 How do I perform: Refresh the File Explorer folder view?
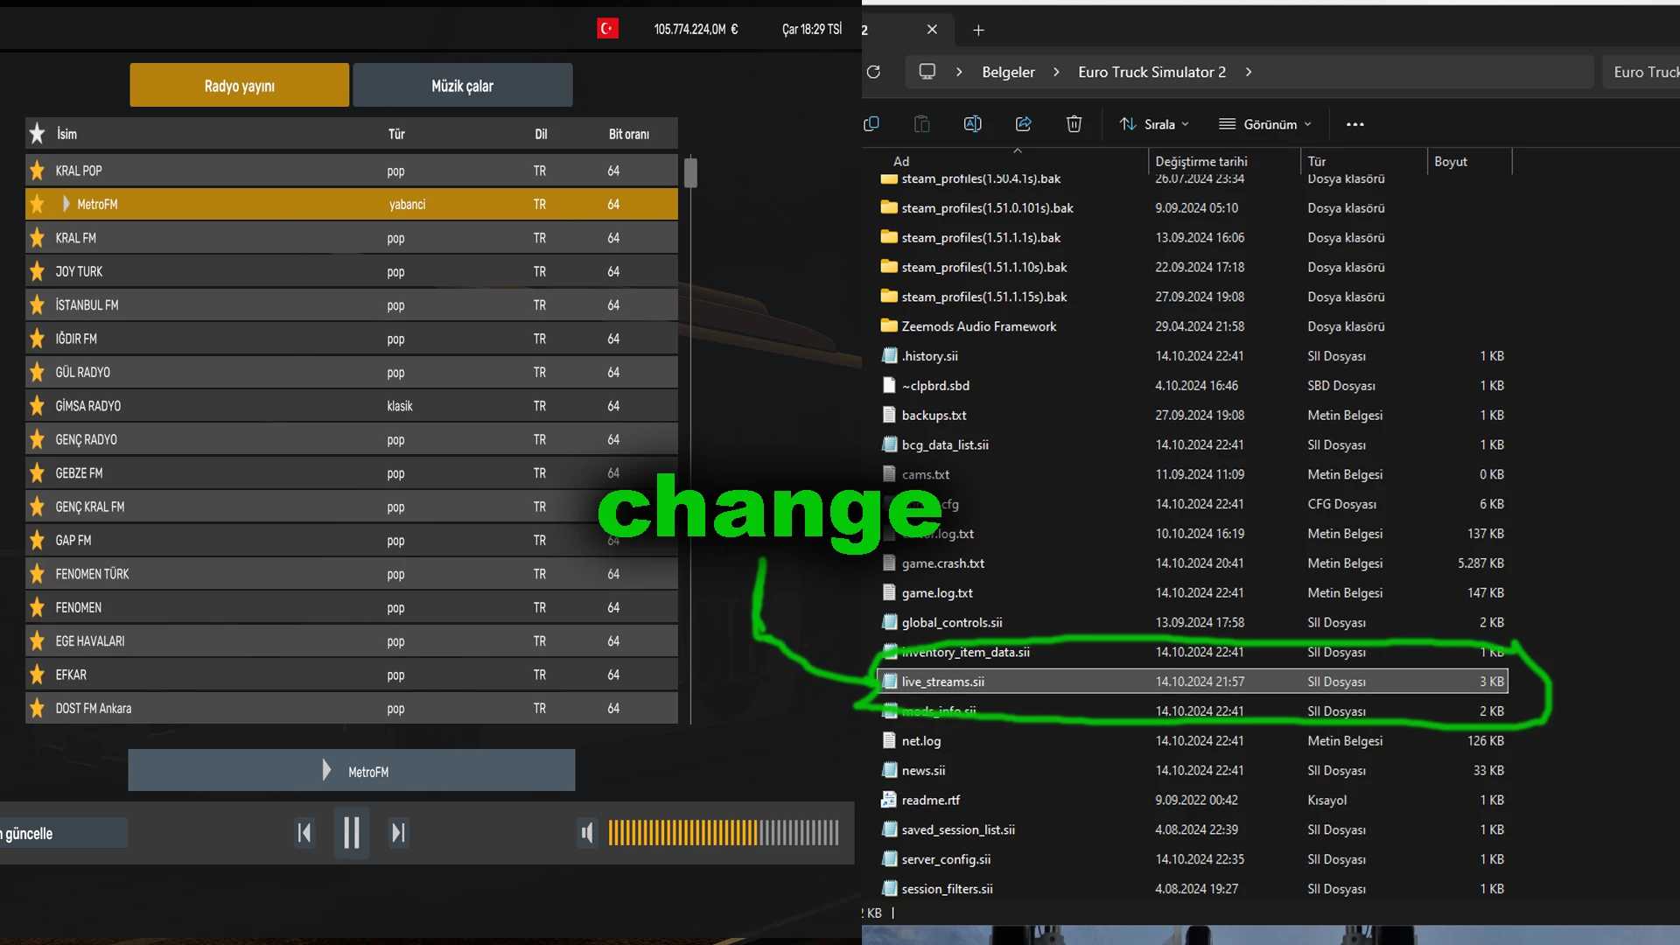tap(873, 72)
